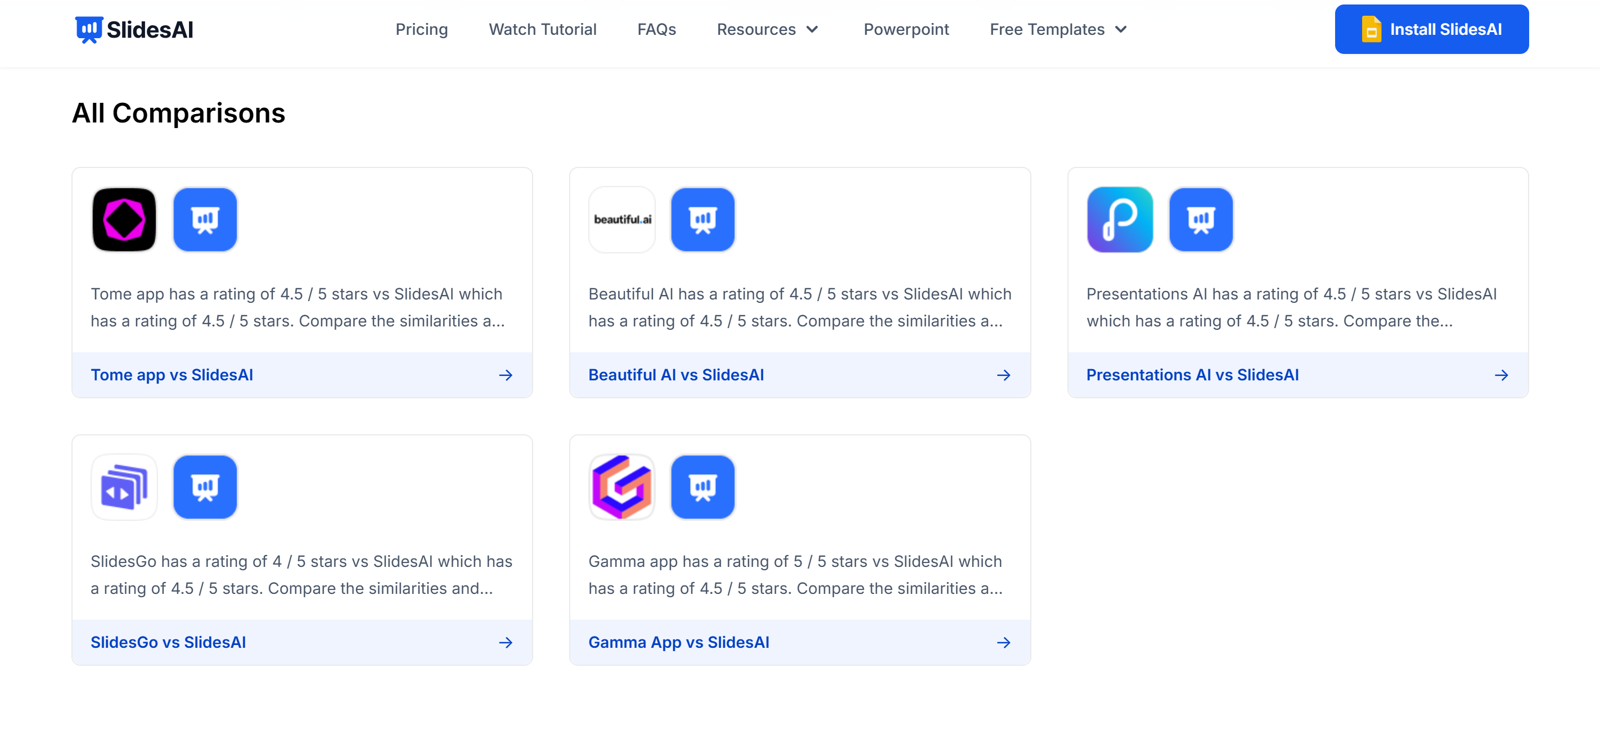Viewport: 1600px width, 754px height.
Task: Click the Presentations AI logo icon
Action: click(1120, 220)
